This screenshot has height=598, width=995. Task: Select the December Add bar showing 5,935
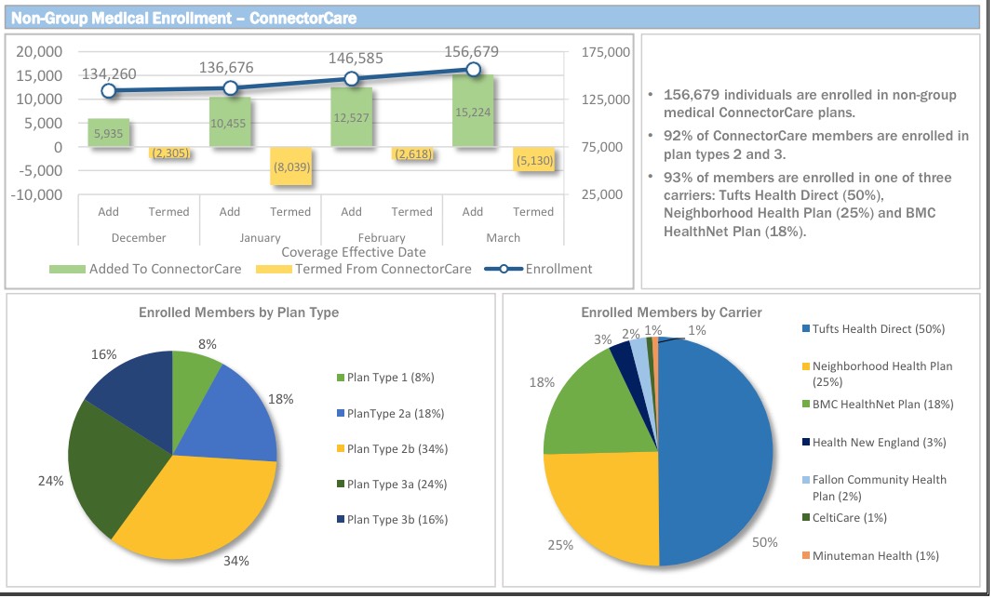[108, 133]
